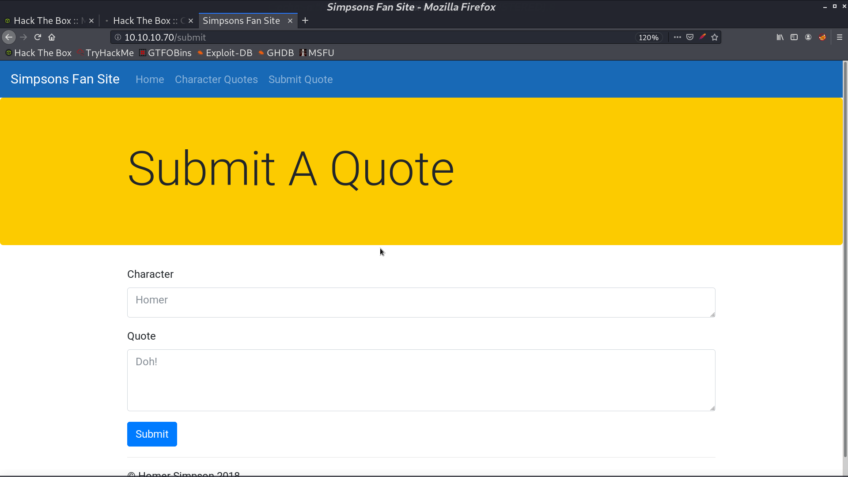Switch to first Hack The Box tab
The image size is (848, 477).
46,21
